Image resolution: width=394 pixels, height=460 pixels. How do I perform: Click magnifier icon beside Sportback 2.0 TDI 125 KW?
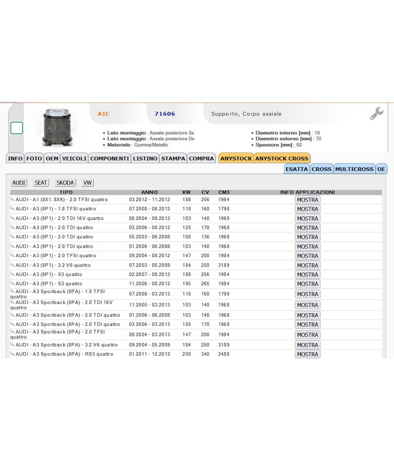point(12,324)
